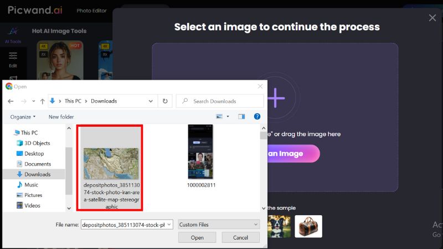Open the Help question mark icon
Viewport: 443px width, 249px height.
coord(257,117)
